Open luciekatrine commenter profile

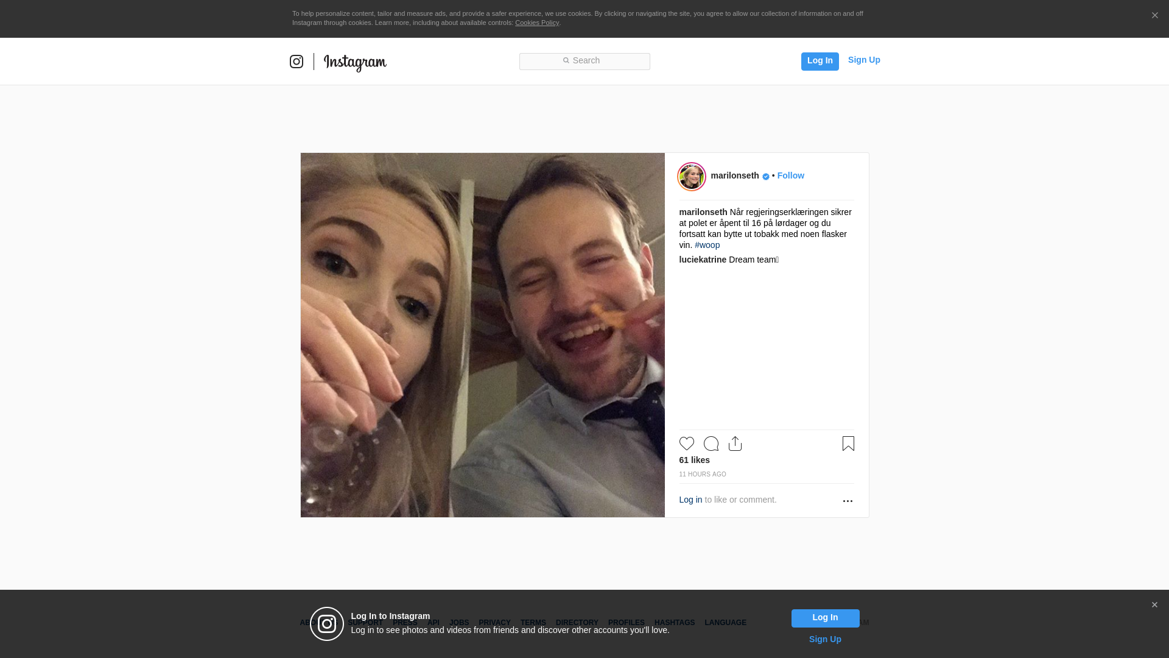pyautogui.click(x=703, y=260)
